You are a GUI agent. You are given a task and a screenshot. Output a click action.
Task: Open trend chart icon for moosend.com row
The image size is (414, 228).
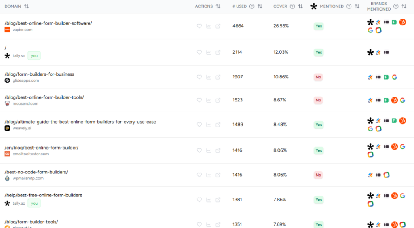209,100
